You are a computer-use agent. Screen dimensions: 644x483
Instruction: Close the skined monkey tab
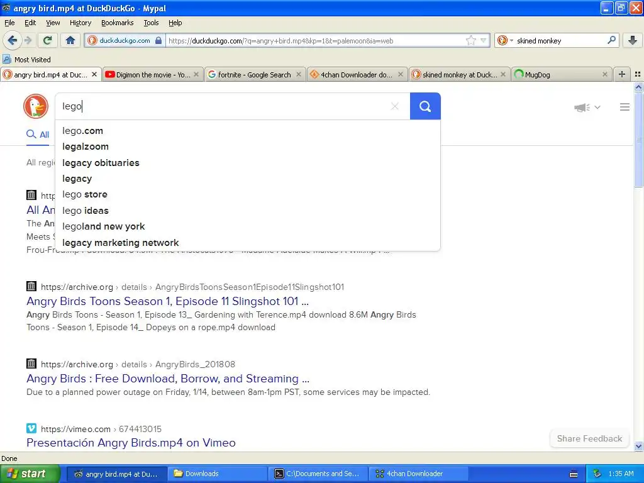[502, 74]
